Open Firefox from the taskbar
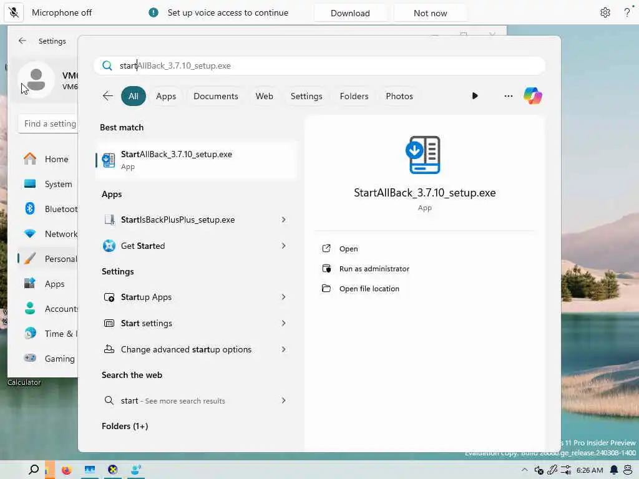639x479 pixels. point(66,470)
